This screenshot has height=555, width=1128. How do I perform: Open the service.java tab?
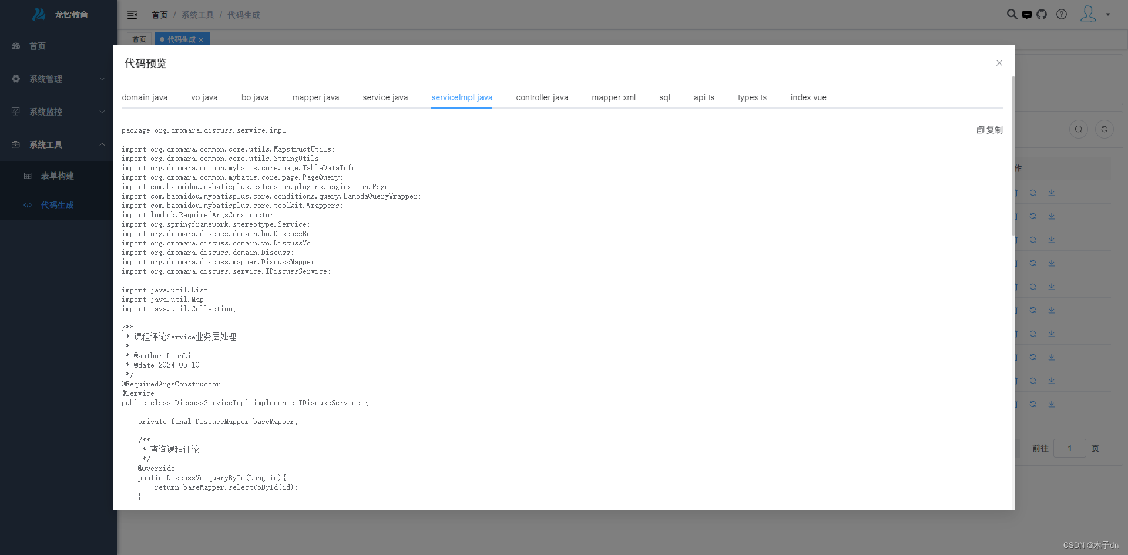coord(385,97)
